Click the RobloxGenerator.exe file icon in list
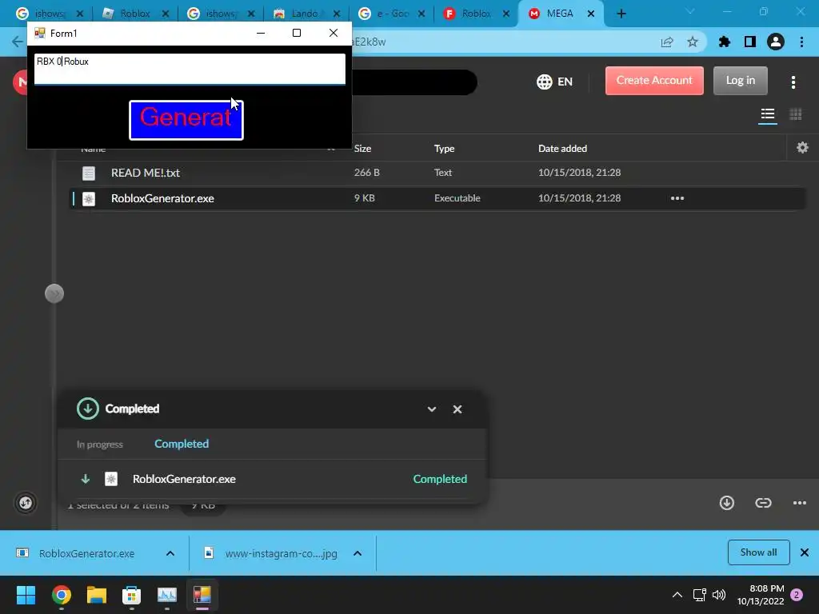Image resolution: width=819 pixels, height=614 pixels. pos(89,198)
